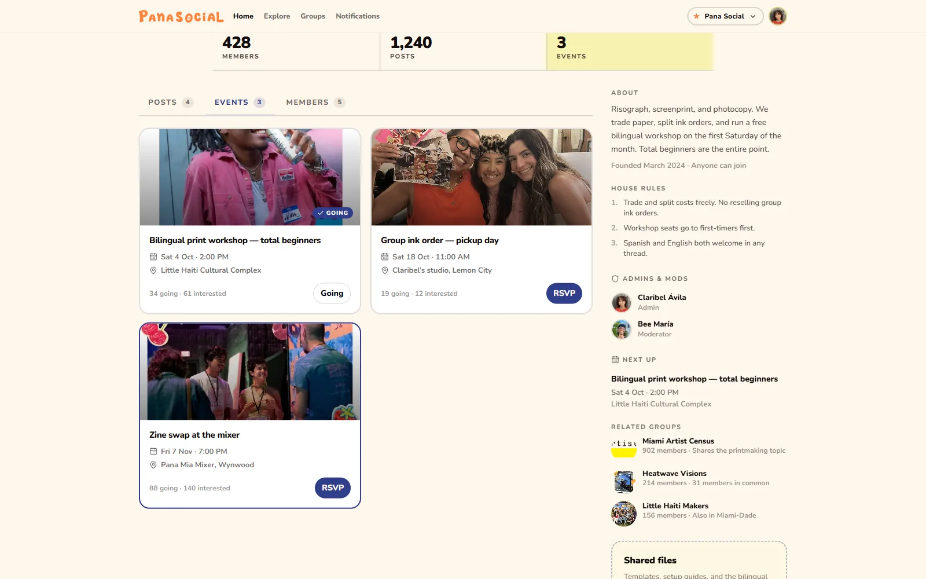Open Bee María's avatar

[622, 329]
